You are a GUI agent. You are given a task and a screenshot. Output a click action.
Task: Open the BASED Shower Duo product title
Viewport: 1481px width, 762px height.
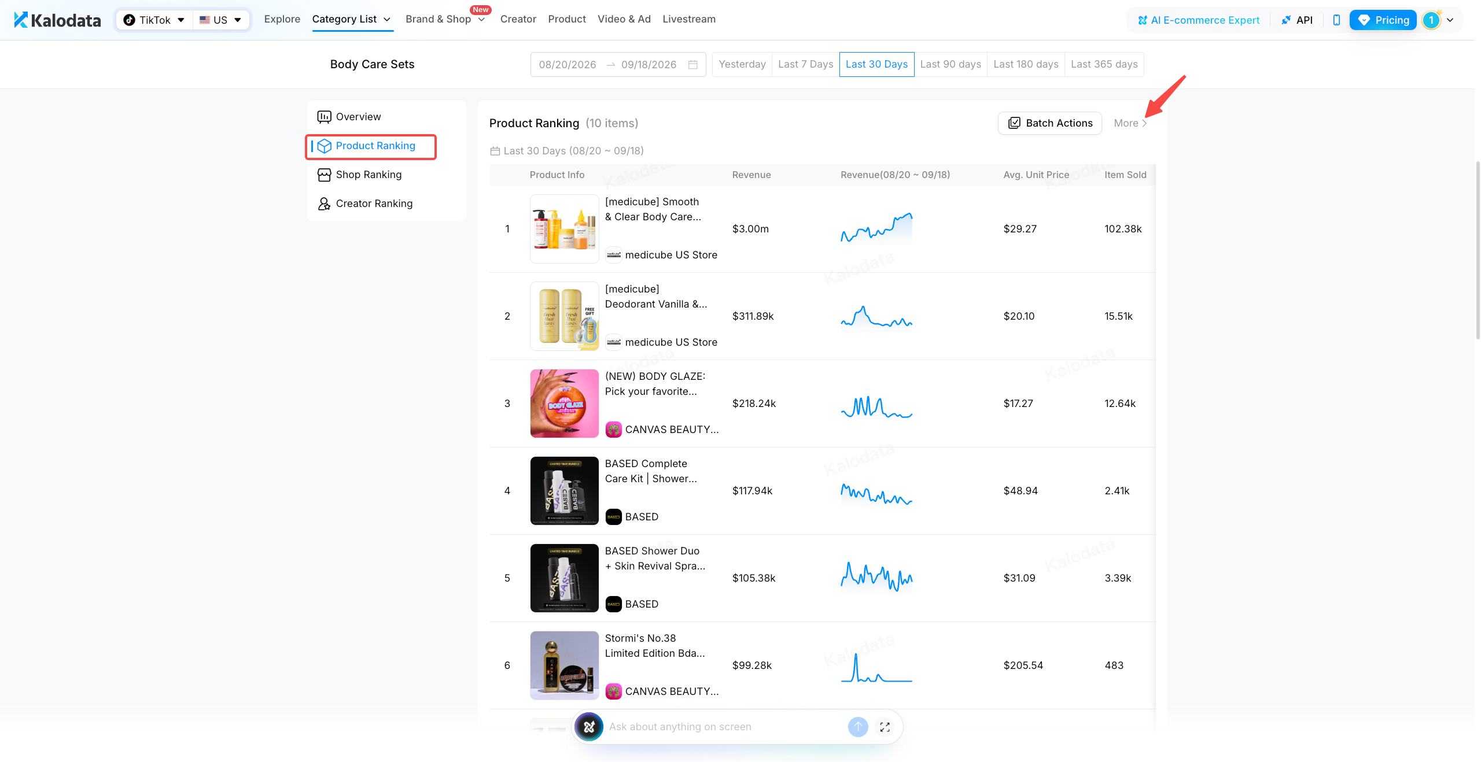pyautogui.click(x=655, y=558)
